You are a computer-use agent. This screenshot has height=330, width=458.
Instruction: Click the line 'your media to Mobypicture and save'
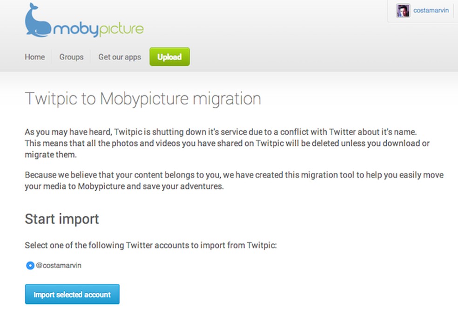point(124,186)
